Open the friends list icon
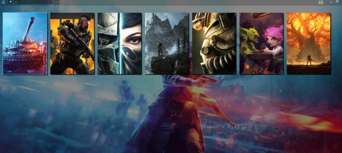 pyautogui.click(x=320, y=2)
